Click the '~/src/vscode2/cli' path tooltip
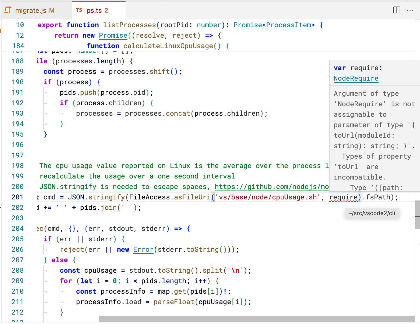Viewport: 420px width, 324px height. (372, 213)
